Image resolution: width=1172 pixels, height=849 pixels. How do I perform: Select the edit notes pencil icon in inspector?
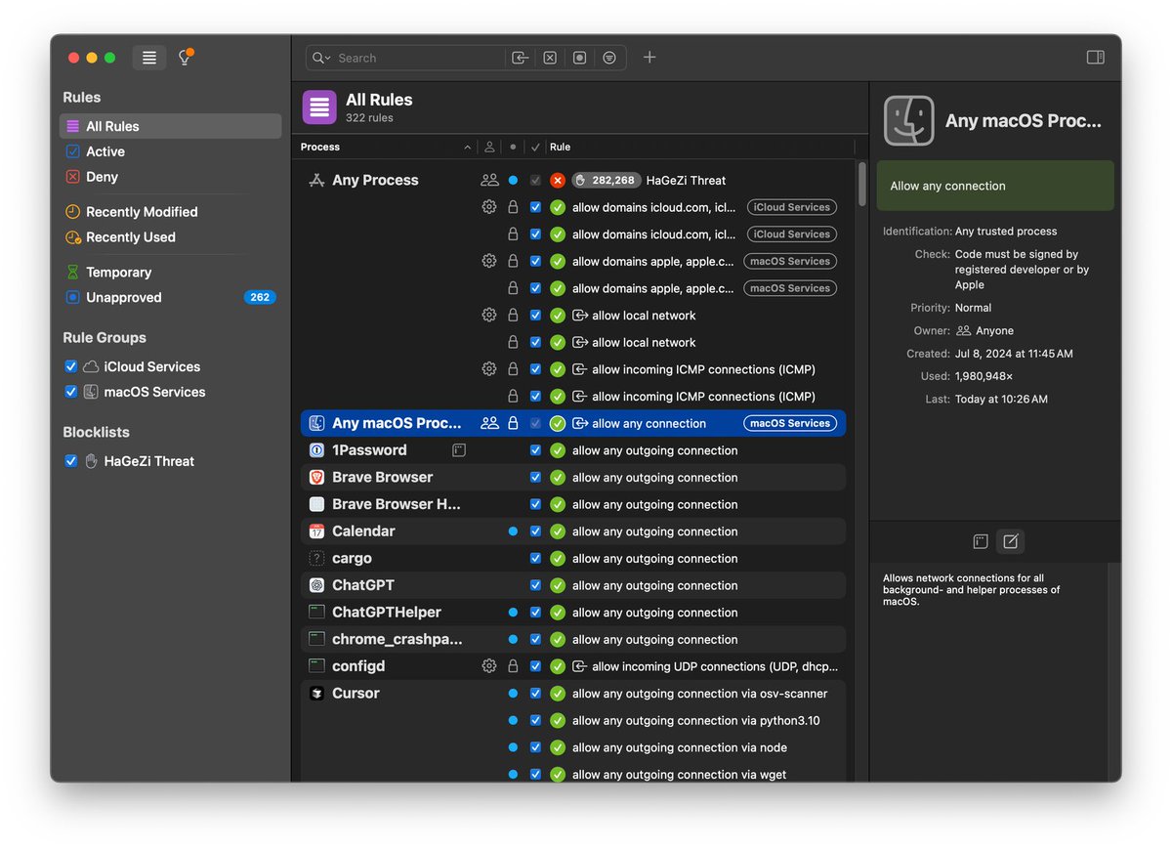1011,541
